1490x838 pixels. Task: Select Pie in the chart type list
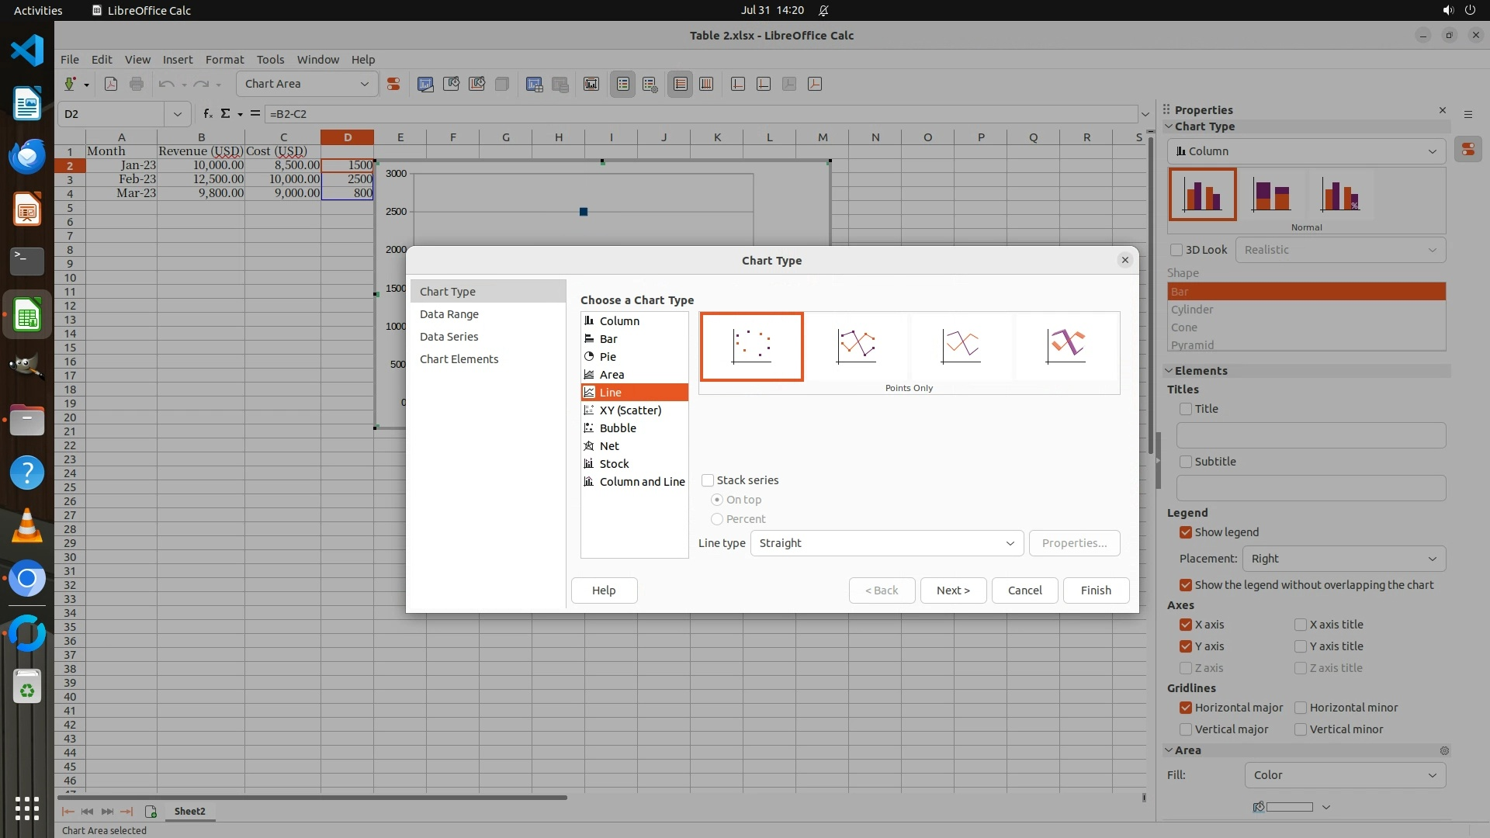pos(608,357)
